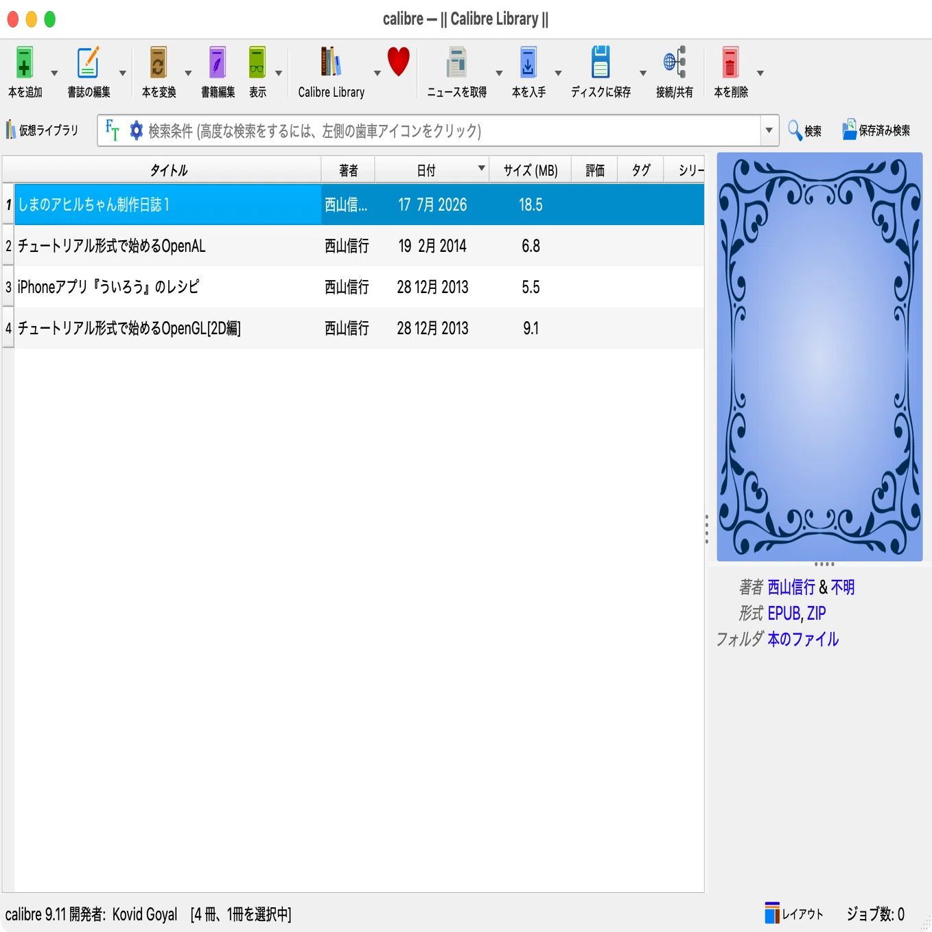932x932 pixels.
Task: Toggle the FT full text search icon
Action: (112, 130)
